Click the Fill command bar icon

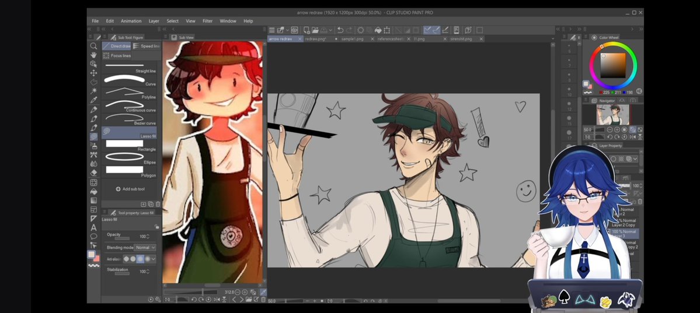(x=378, y=30)
